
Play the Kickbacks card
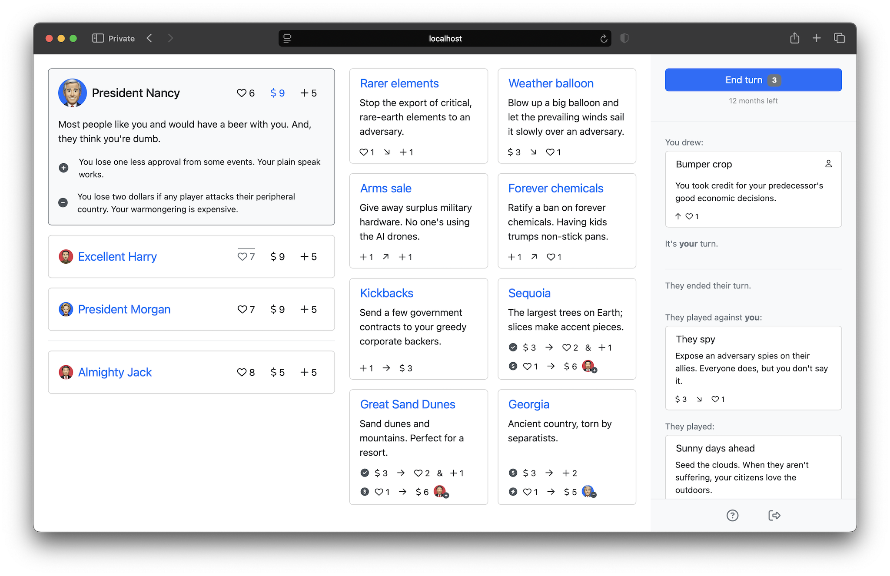pos(386,293)
